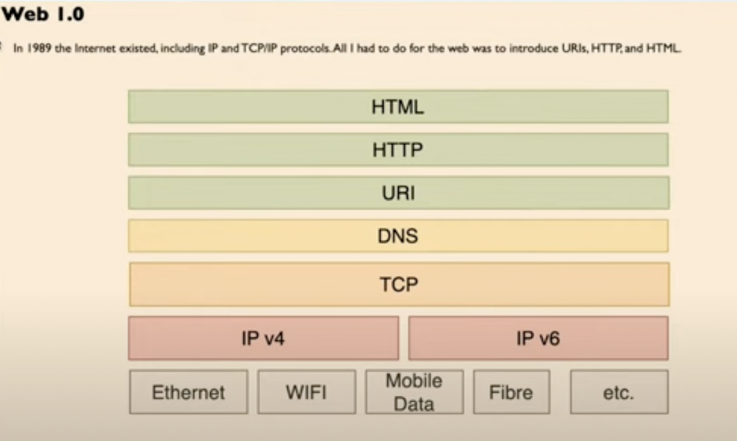
Task: Select the Ethernet box
Action: [x=189, y=391]
